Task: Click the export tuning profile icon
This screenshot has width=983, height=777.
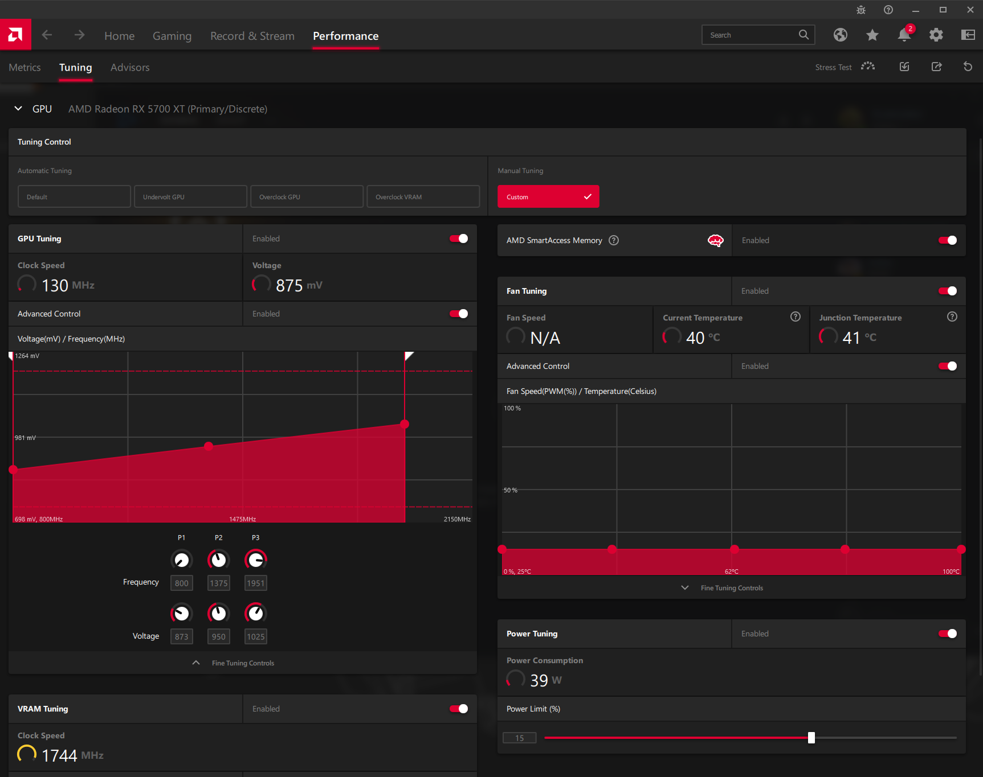Action: pyautogui.click(x=936, y=67)
